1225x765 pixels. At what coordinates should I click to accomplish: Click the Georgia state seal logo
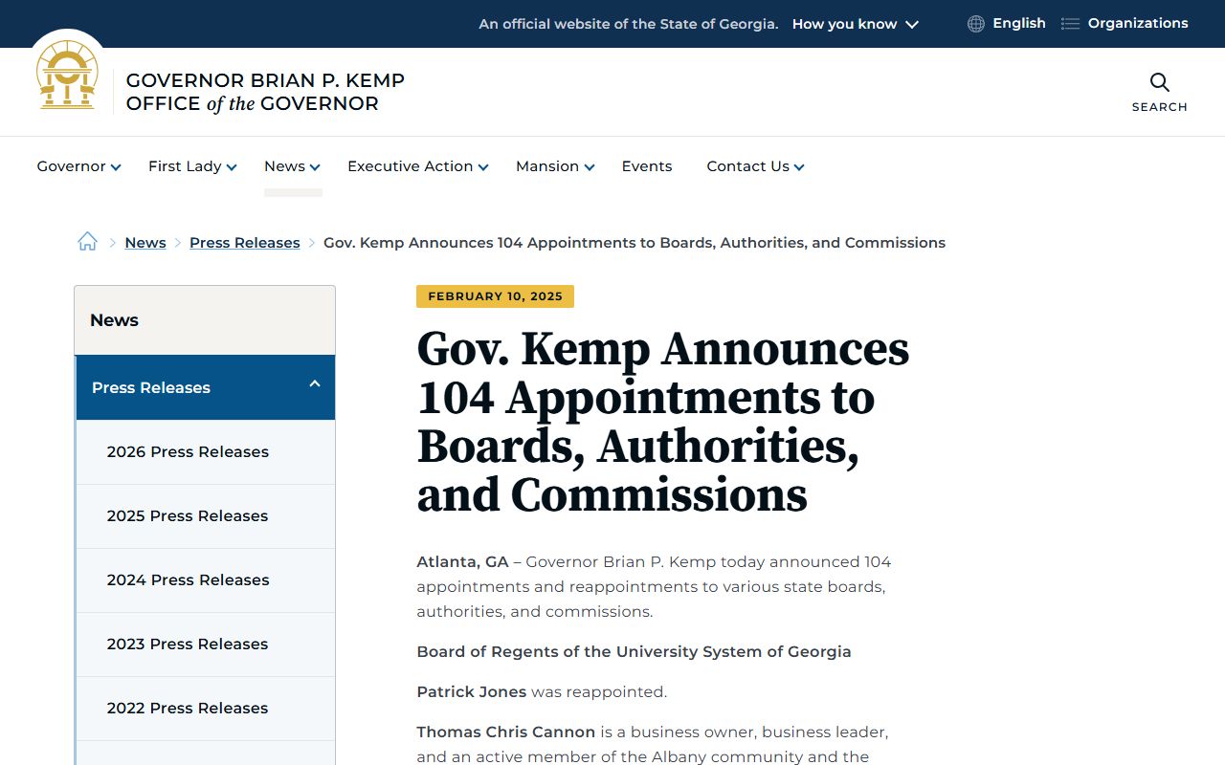(67, 75)
